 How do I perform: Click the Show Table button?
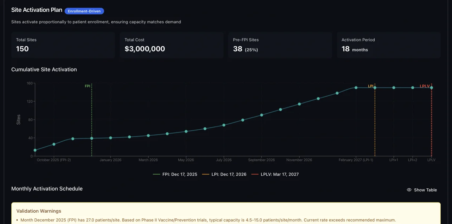[x=422, y=190]
